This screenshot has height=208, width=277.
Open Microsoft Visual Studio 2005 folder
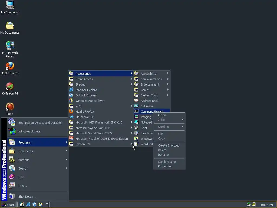(x=100, y=133)
